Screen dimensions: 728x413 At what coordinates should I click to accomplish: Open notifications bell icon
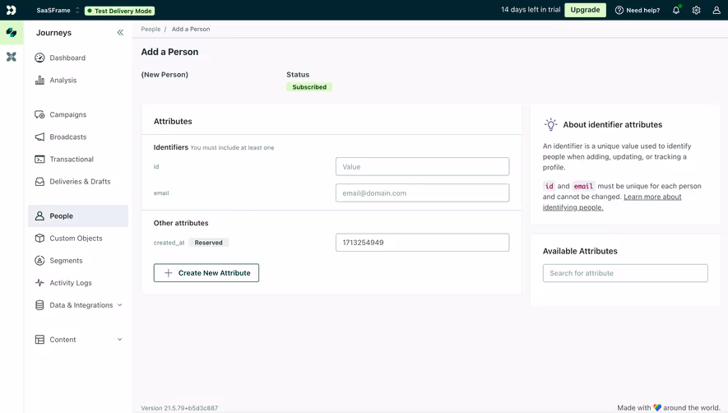pyautogui.click(x=676, y=10)
